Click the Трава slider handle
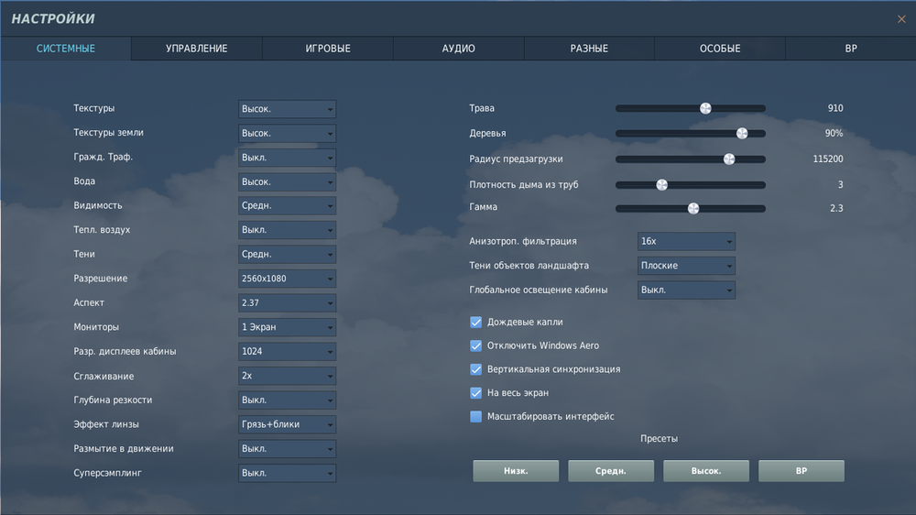The height and width of the screenshot is (515, 916). [705, 108]
